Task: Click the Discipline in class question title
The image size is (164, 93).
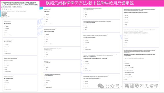Action: 47,10
